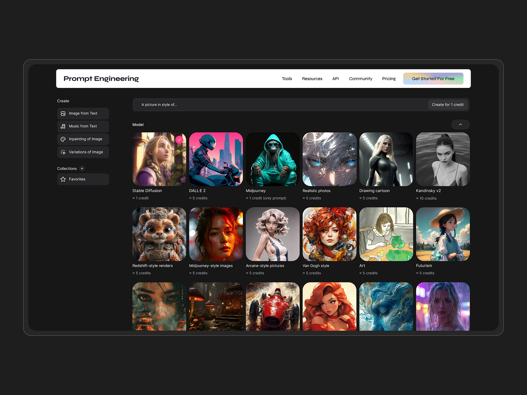
Task: Open the Pricing page
Action: (389, 78)
